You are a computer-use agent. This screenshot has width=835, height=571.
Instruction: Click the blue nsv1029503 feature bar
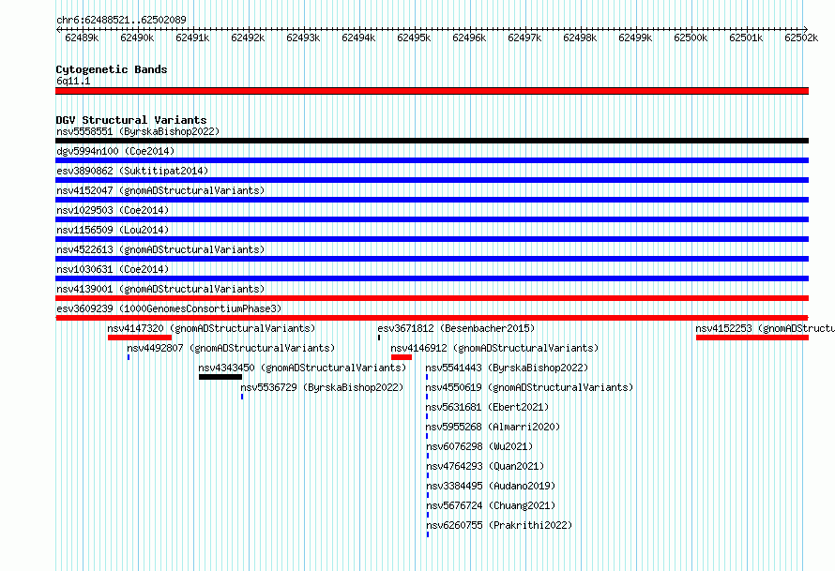click(x=432, y=219)
